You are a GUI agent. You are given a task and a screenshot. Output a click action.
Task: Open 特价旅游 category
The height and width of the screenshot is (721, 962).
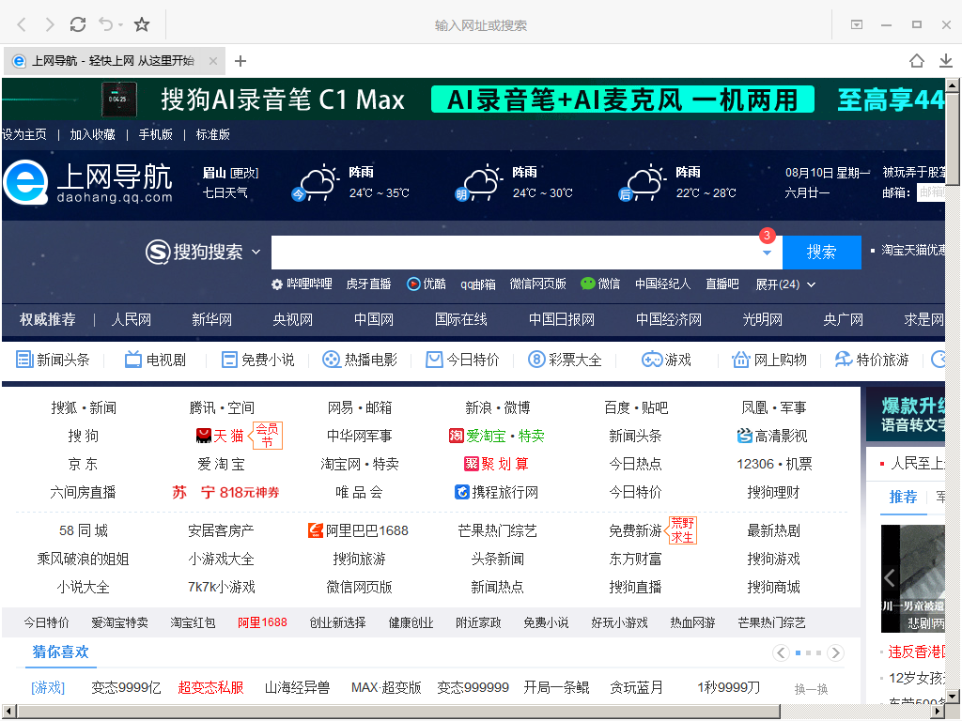click(872, 360)
